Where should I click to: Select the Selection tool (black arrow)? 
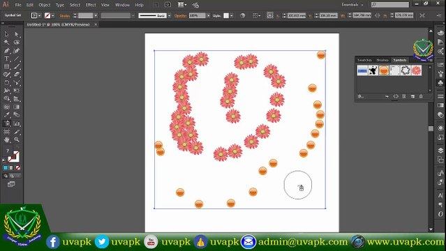pos(6,34)
